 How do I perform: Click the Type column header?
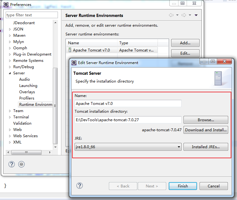click(x=138, y=43)
